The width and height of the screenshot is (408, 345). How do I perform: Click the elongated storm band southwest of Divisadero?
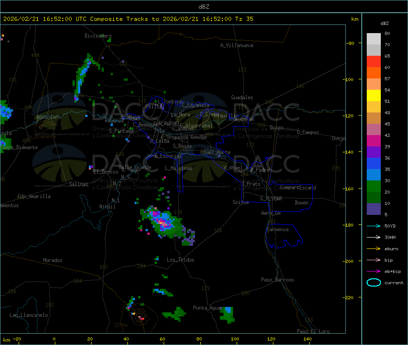[x=83, y=77]
